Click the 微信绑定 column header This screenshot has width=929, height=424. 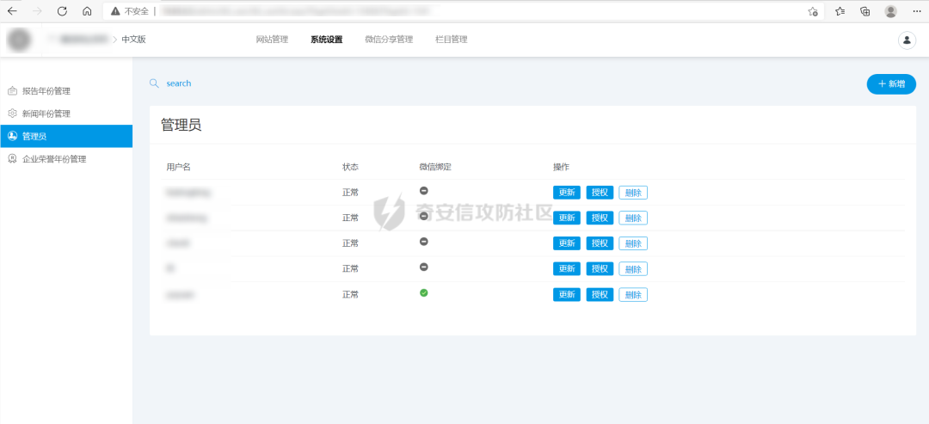click(435, 167)
